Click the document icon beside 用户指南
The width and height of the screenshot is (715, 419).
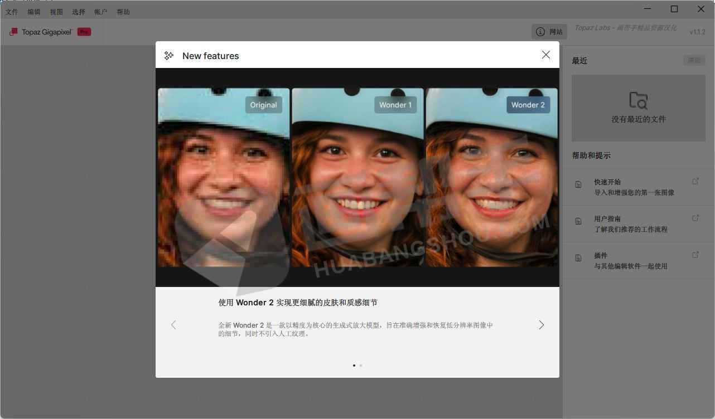pyautogui.click(x=578, y=221)
